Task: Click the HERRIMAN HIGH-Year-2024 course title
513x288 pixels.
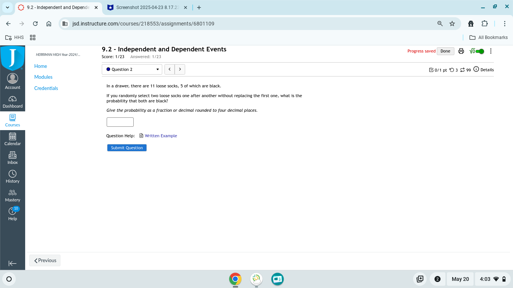Action: (x=58, y=55)
